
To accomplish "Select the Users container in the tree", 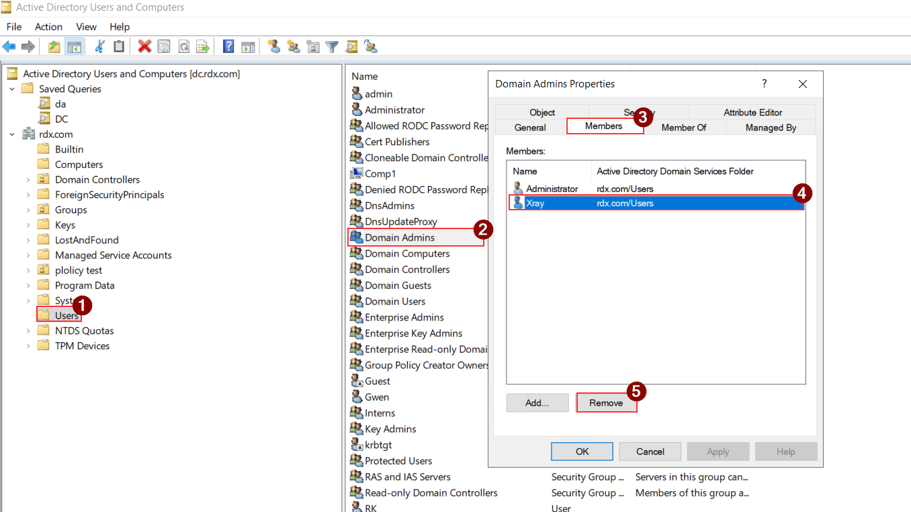I will click(x=67, y=316).
